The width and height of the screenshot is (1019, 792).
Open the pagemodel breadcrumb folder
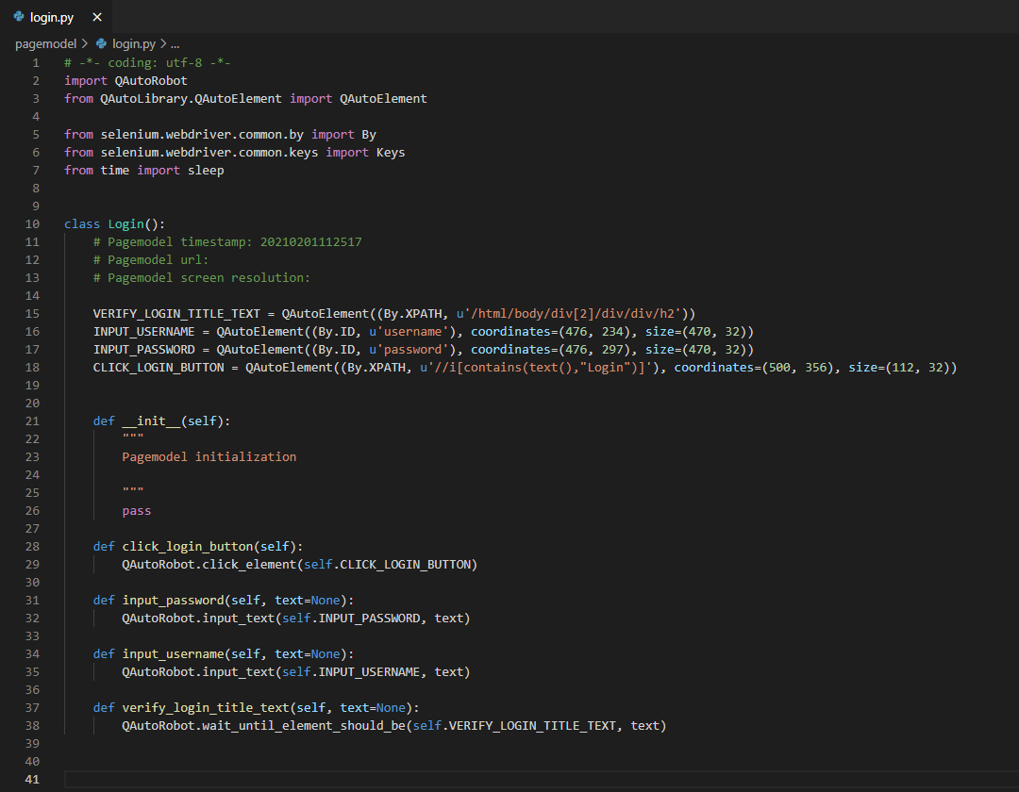pyautogui.click(x=45, y=44)
